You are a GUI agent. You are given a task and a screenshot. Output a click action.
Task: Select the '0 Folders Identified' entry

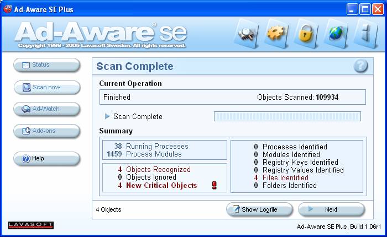285,185
